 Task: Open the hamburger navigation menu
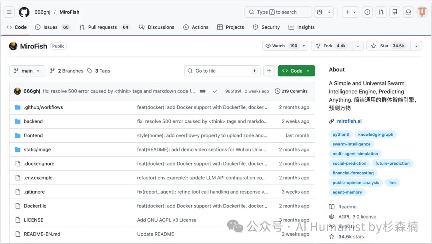coord(10,12)
